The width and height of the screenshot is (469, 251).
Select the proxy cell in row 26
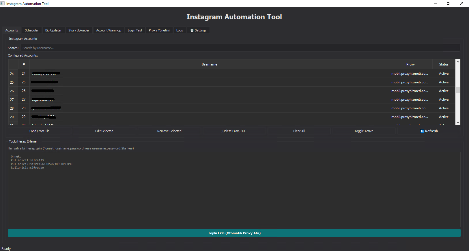tap(410, 91)
